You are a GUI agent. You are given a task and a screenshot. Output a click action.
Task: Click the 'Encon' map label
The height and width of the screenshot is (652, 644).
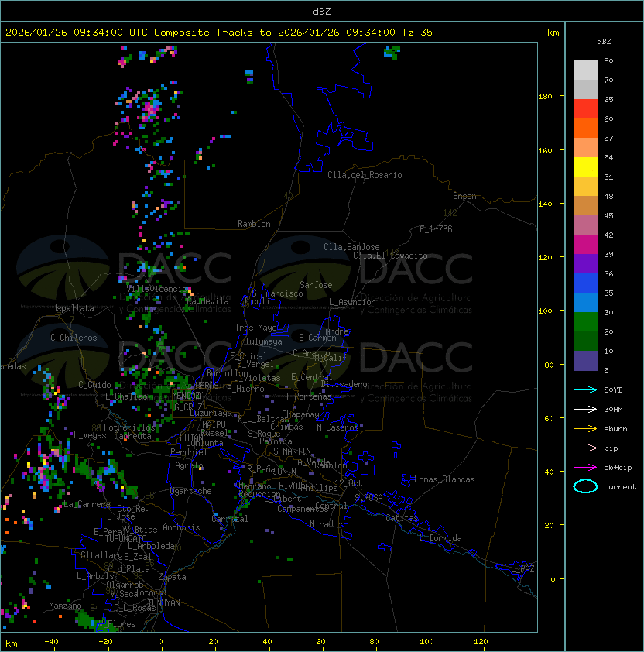point(464,196)
